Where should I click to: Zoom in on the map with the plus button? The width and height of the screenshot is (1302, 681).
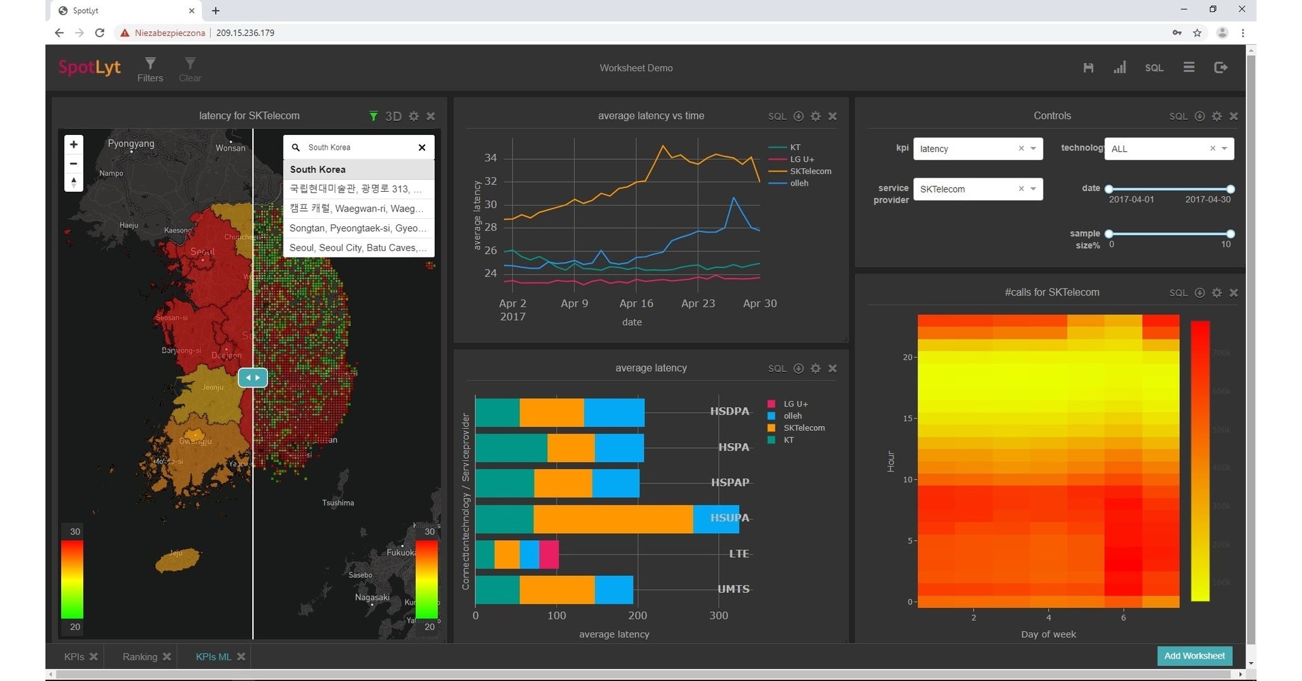73,144
